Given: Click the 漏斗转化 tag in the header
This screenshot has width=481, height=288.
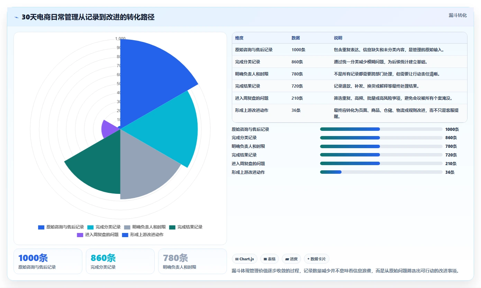Looking at the screenshot, I should pyautogui.click(x=457, y=15).
